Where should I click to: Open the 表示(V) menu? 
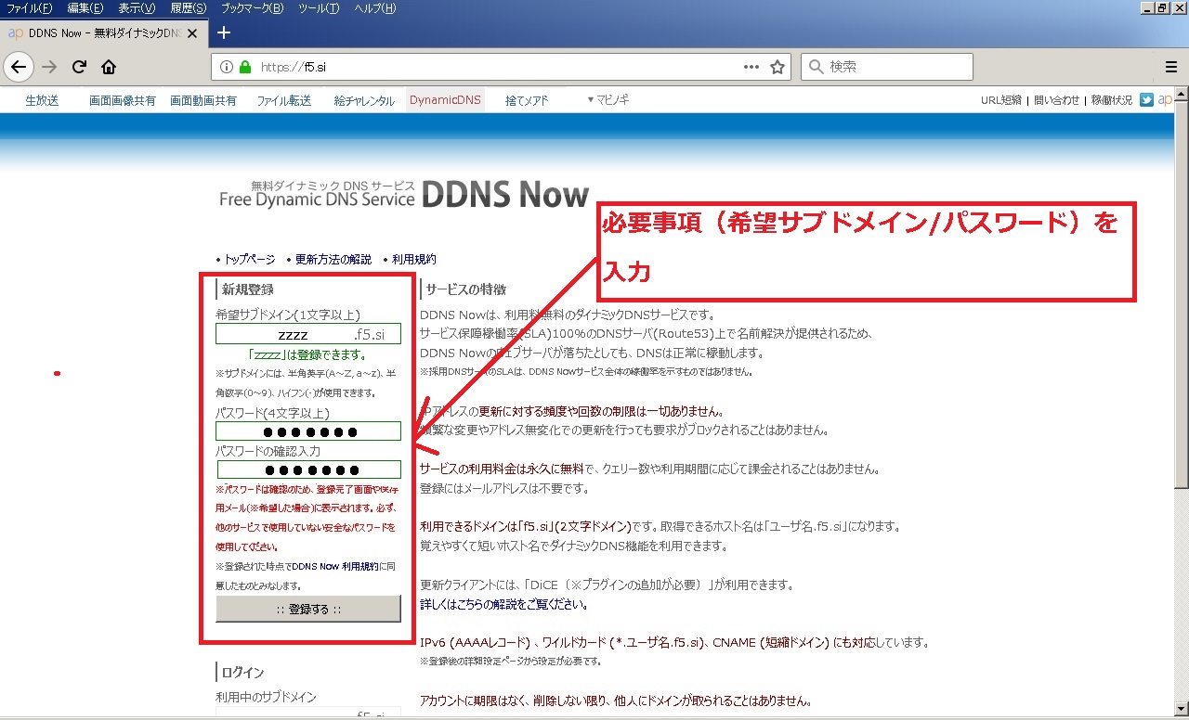tap(137, 8)
